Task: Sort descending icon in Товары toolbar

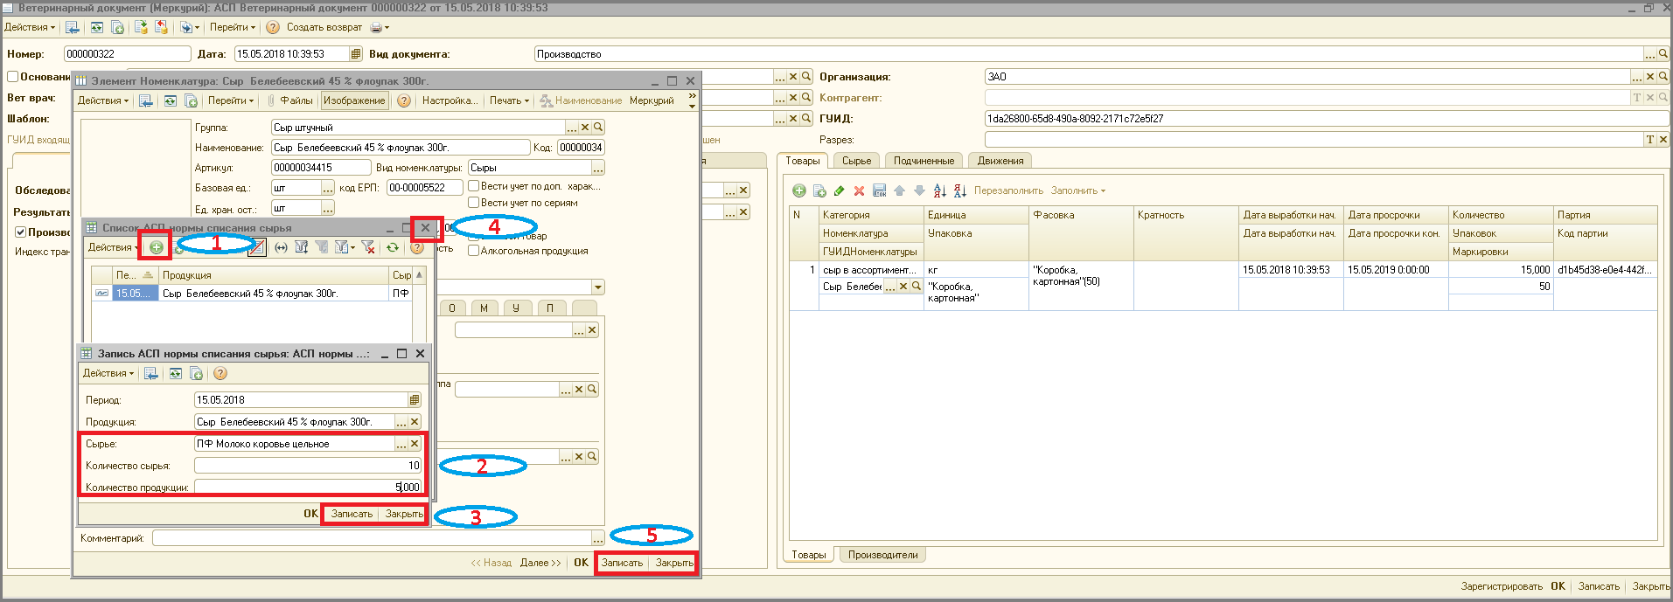Action: pyautogui.click(x=959, y=190)
